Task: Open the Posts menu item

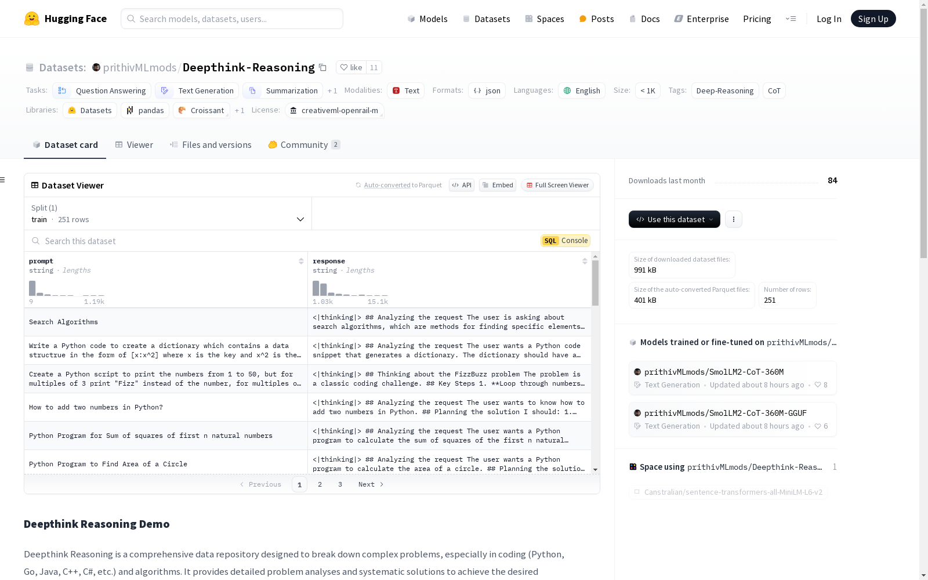Action: click(x=596, y=19)
